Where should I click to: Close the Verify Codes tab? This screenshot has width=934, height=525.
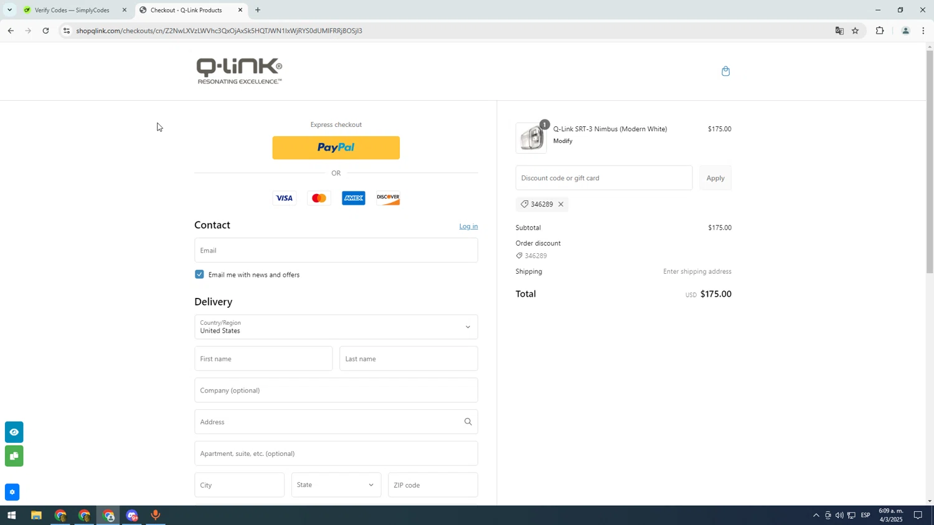(125, 10)
